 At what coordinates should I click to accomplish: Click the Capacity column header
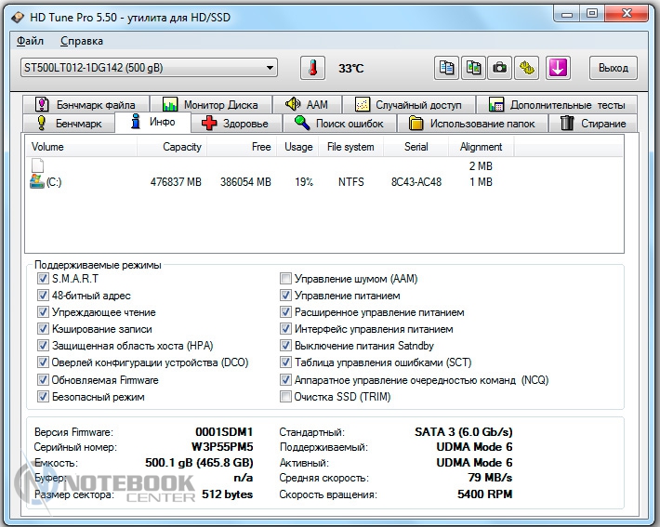pos(182,147)
